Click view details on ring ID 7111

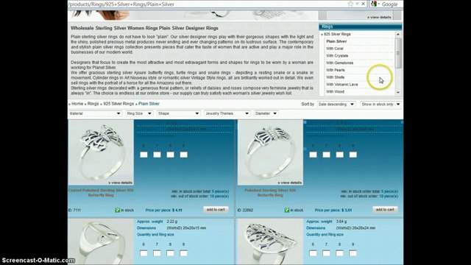click(x=120, y=183)
